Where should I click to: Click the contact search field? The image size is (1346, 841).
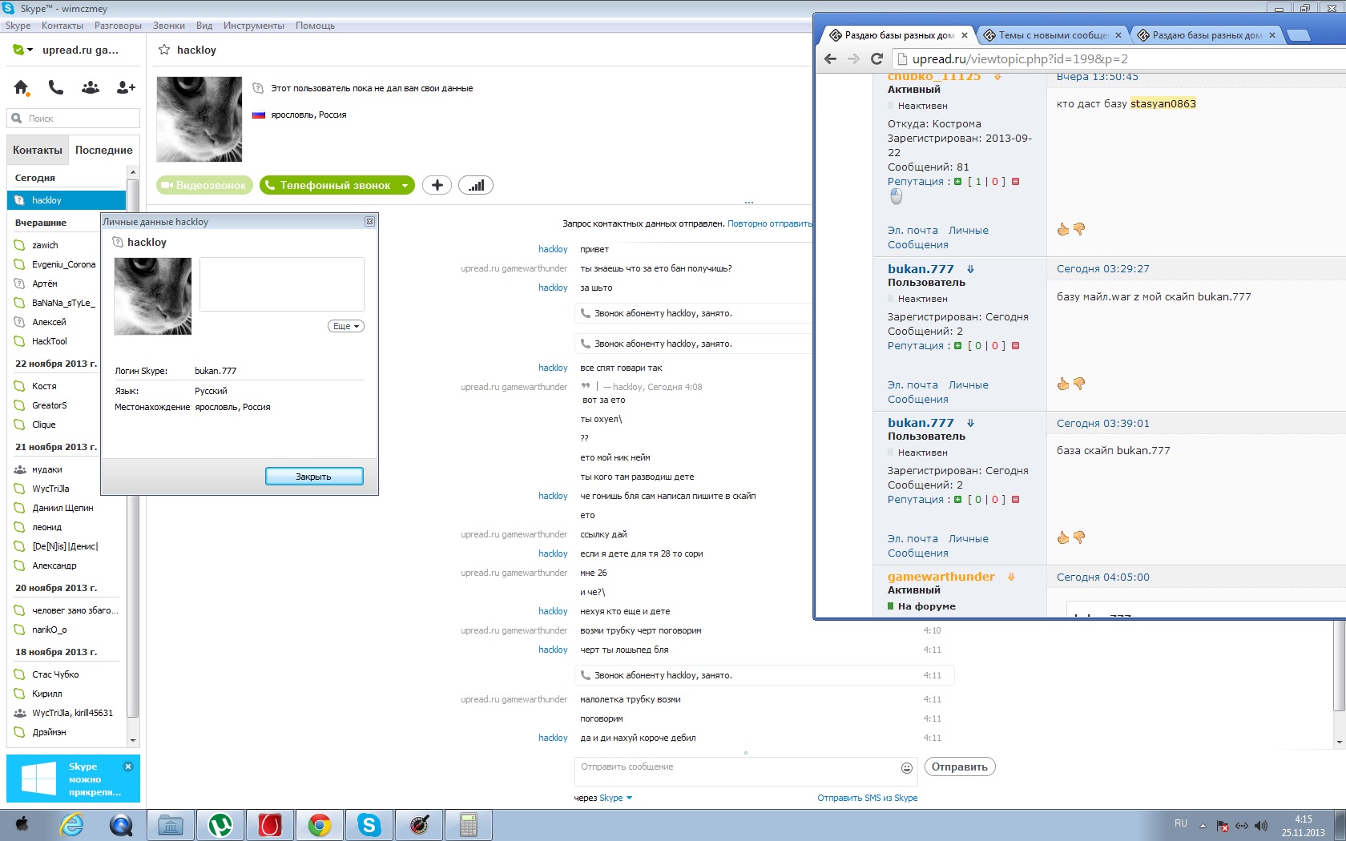74,119
